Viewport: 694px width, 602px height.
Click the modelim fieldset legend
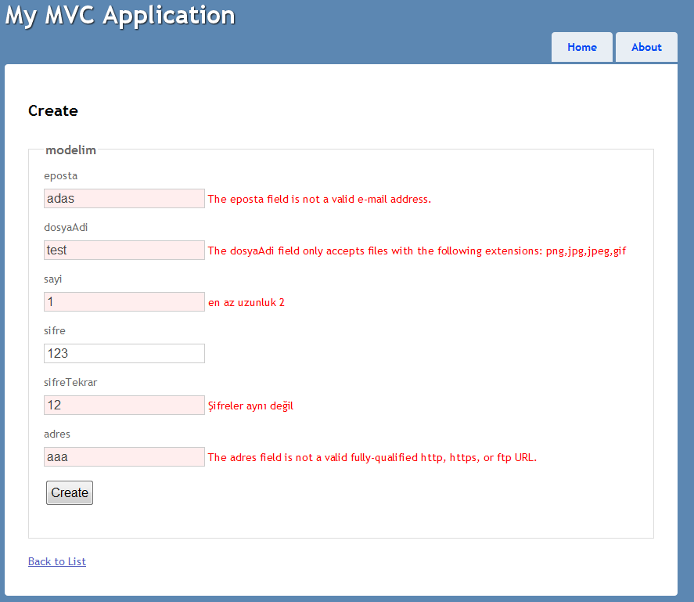pyautogui.click(x=70, y=150)
